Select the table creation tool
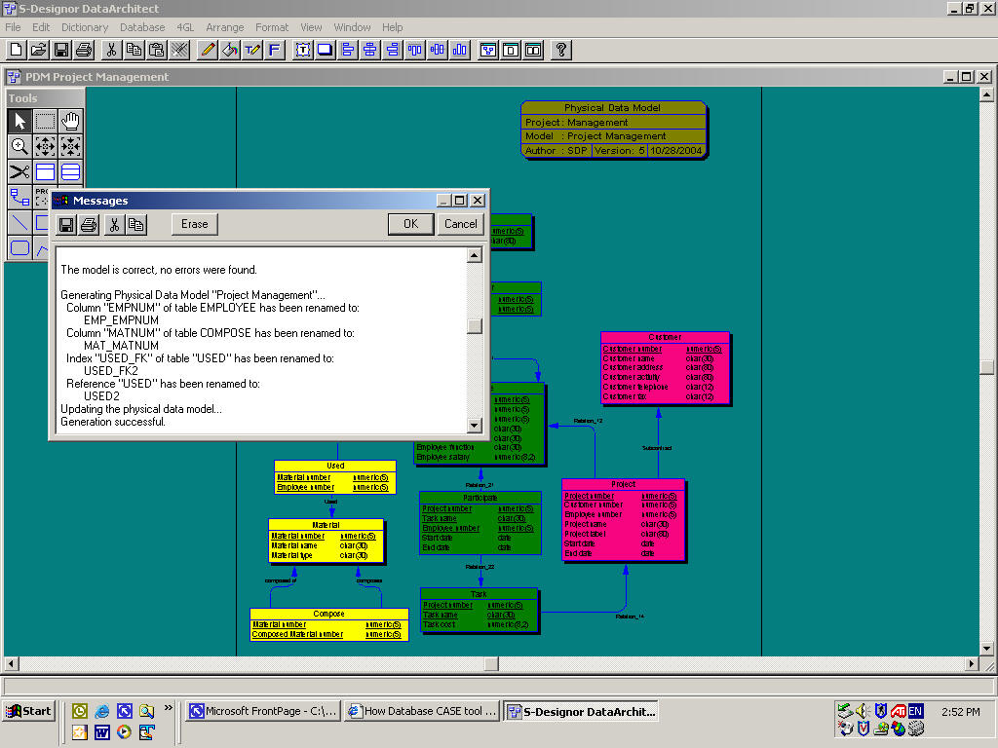 45,172
